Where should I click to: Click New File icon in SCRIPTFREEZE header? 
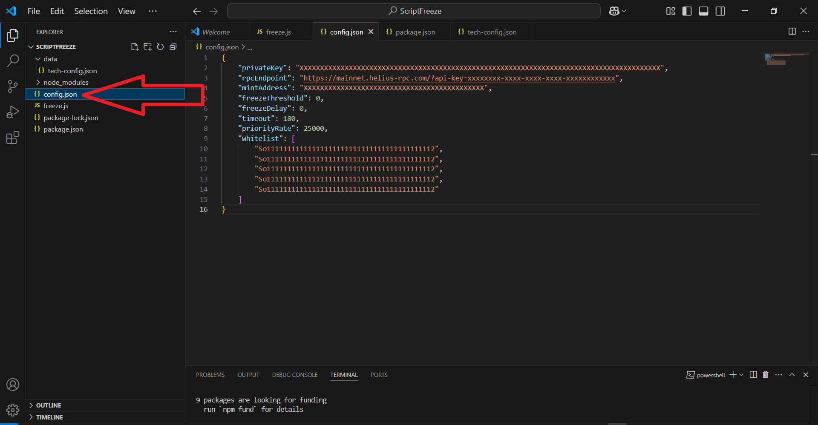(135, 47)
